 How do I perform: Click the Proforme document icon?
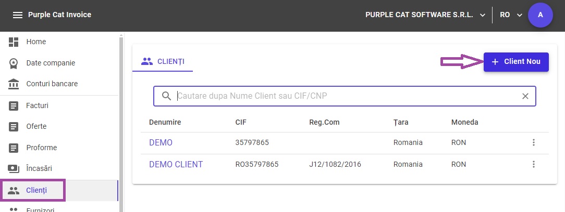[x=14, y=148]
